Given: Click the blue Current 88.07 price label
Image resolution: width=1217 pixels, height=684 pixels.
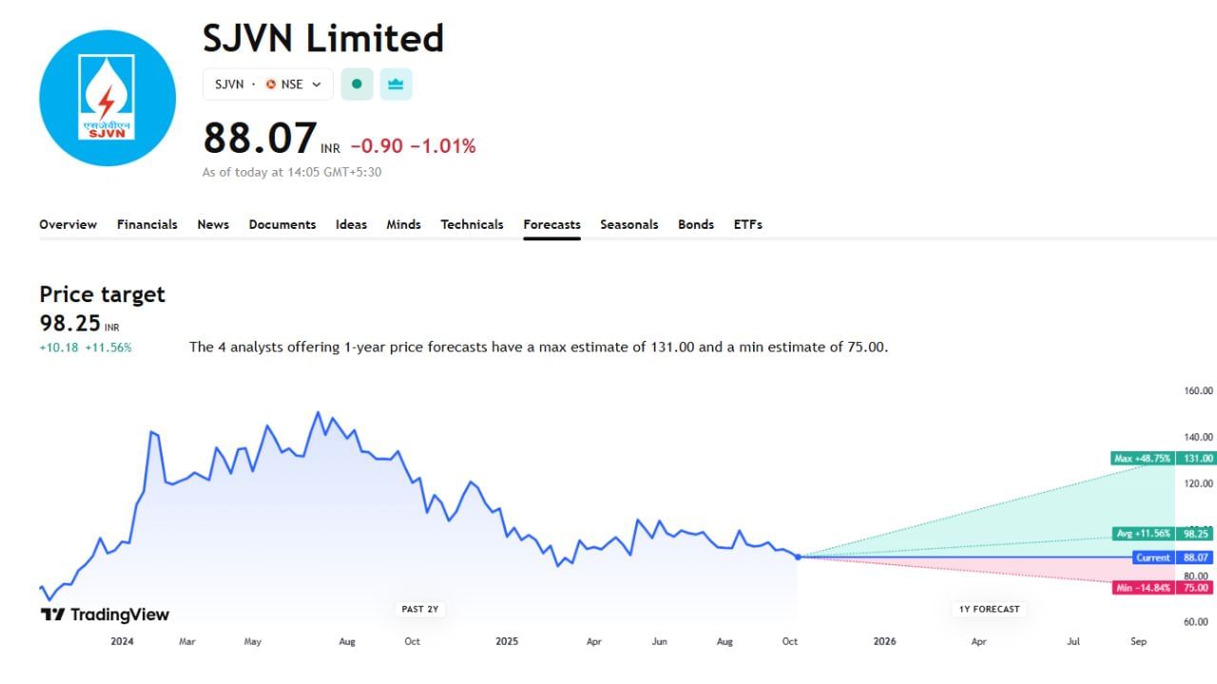Looking at the screenshot, I should (1153, 558).
